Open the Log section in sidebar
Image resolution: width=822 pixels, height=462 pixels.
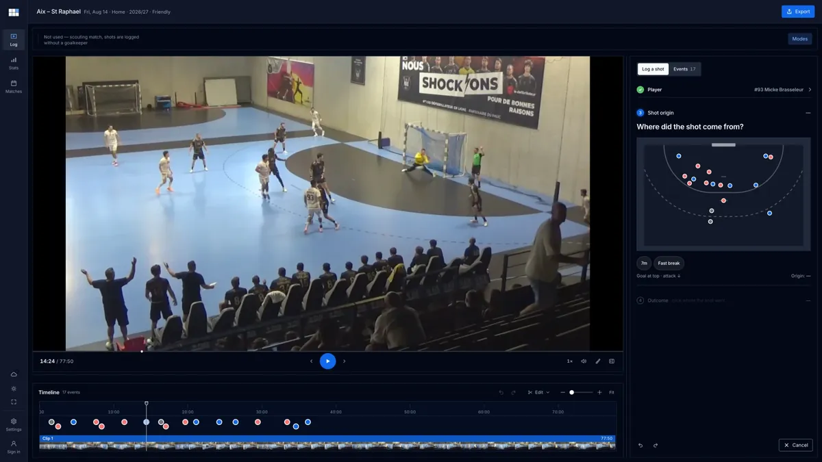point(14,40)
